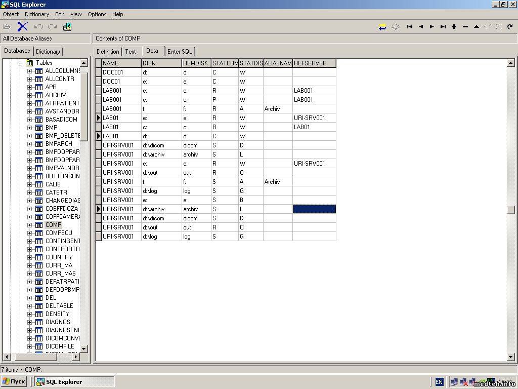
Task: Go to the previous record
Action: pos(421,27)
